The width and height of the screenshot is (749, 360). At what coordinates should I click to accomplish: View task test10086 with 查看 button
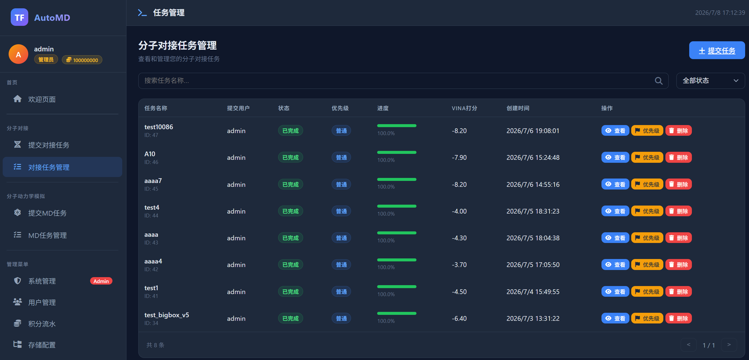point(615,130)
